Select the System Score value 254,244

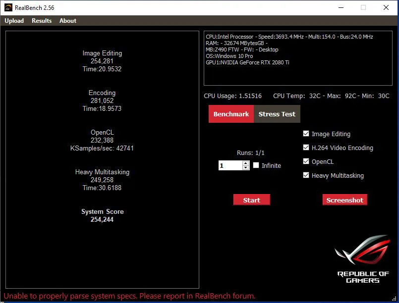tap(102, 220)
